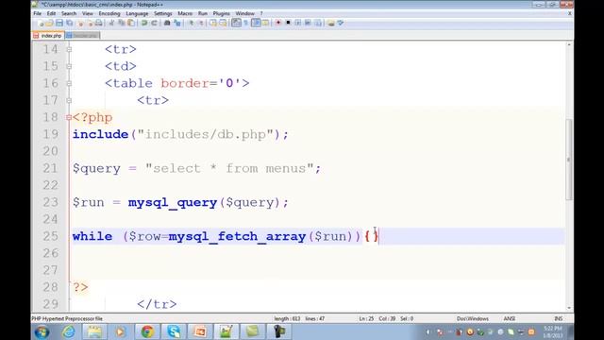
Task: Stop macro recording with black square
Action: click(288, 23)
